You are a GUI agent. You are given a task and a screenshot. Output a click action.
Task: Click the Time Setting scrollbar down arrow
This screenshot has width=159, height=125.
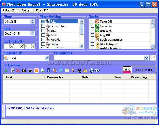coord(82,46)
